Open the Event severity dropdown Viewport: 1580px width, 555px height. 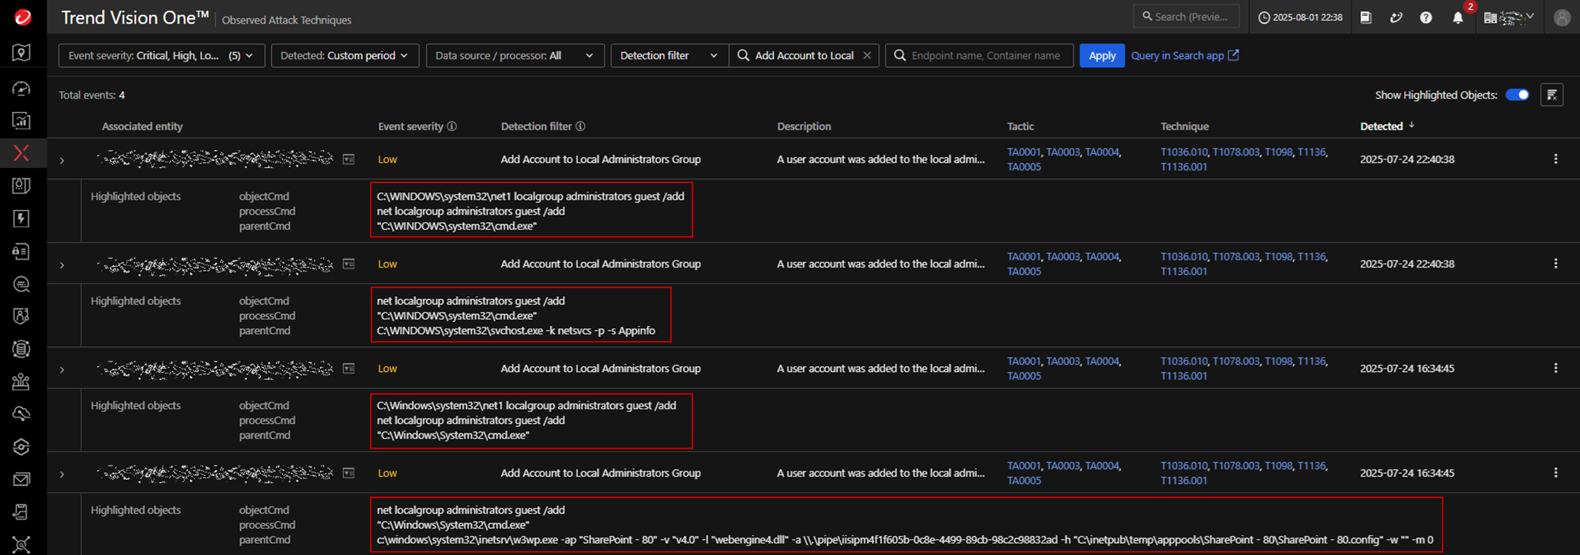coord(161,55)
